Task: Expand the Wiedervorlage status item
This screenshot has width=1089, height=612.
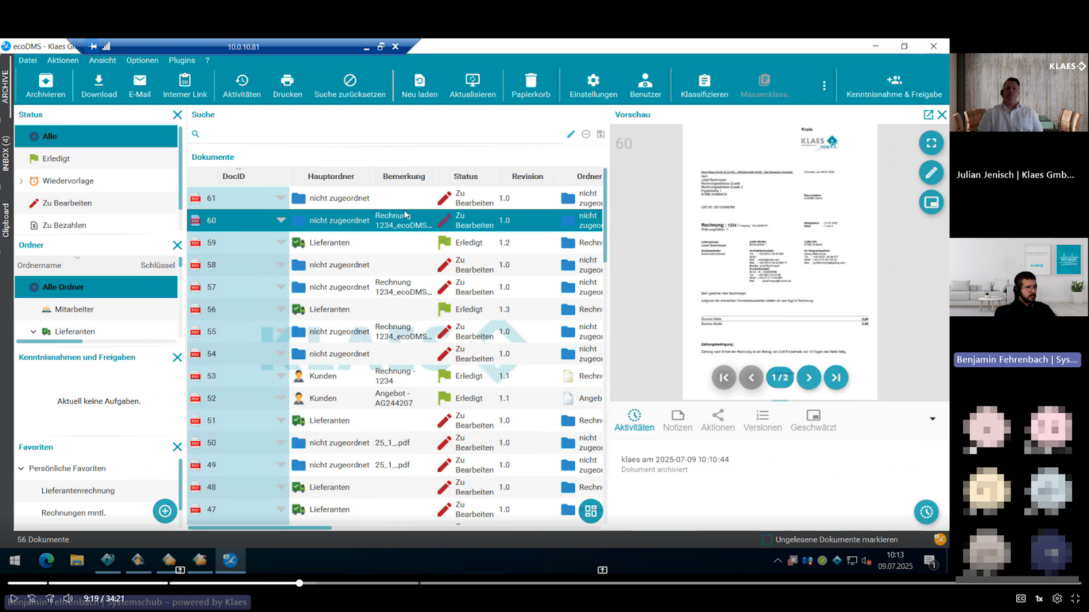Action: (x=21, y=181)
